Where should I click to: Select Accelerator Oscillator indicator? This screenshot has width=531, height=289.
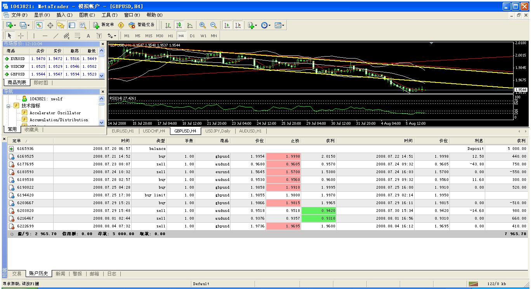tap(55, 113)
